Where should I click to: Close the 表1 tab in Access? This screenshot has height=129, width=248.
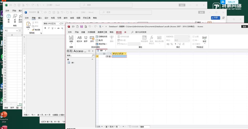[106, 51]
